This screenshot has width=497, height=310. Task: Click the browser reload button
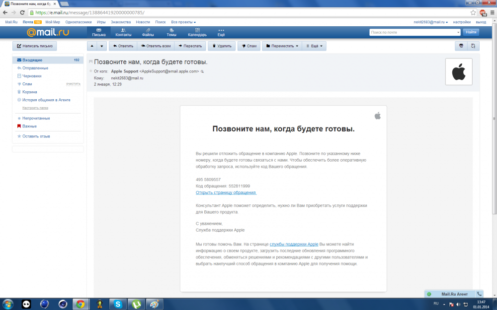[22, 13]
